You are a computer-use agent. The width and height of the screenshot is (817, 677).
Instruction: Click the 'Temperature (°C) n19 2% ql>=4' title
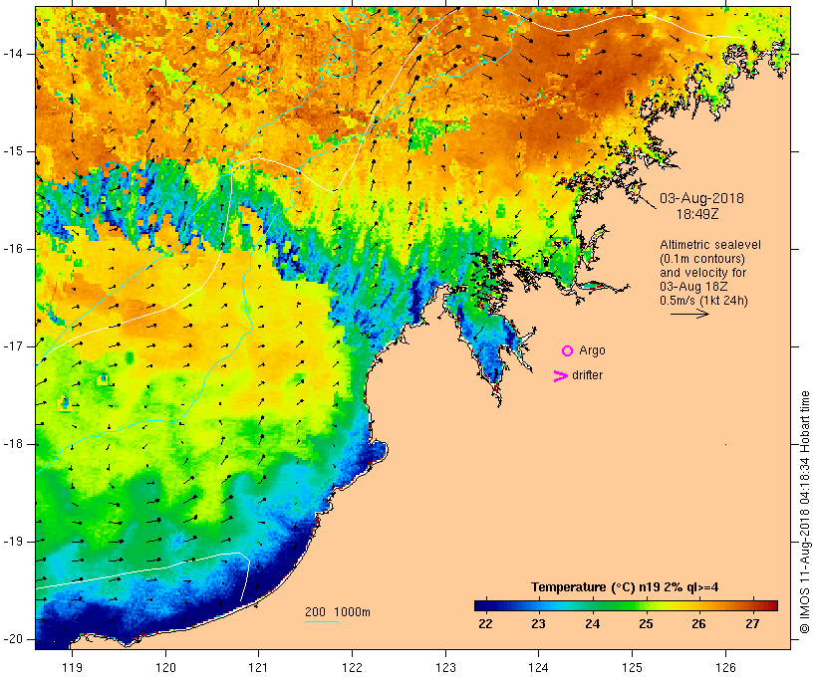coord(625,587)
